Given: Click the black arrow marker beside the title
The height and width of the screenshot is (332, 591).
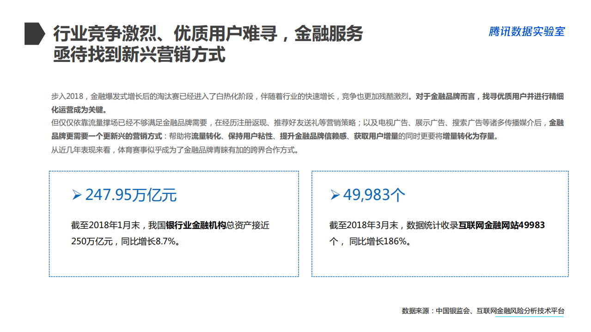Looking at the screenshot, I should [x=33, y=34].
